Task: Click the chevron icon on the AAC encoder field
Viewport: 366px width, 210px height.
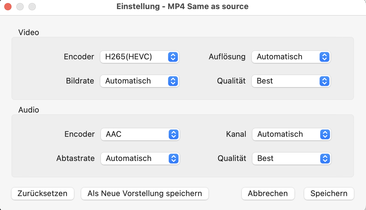Action: (x=173, y=134)
